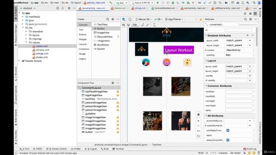Viewport: 276px width, 155px height.
Task: Switch editor to Code view icon
Action: (245, 13)
